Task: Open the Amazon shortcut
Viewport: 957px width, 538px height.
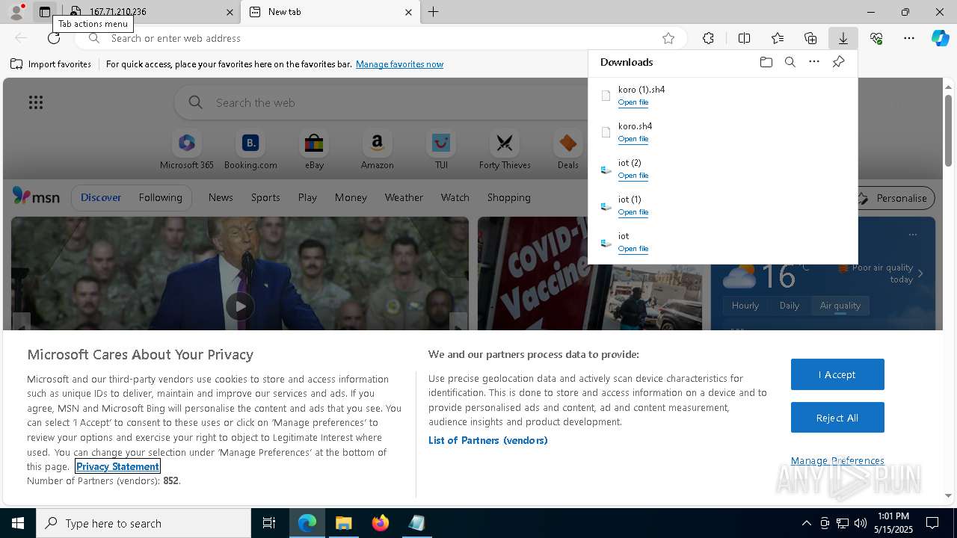Action: pos(377,150)
